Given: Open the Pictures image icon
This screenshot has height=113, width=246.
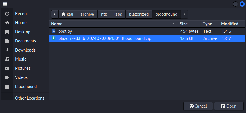Looking at the screenshot, I should (7, 68).
